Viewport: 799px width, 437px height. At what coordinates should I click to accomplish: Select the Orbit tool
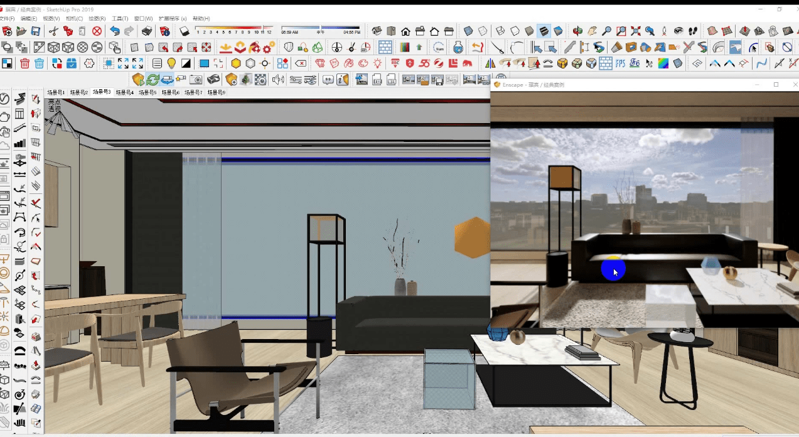pyautogui.click(x=577, y=31)
